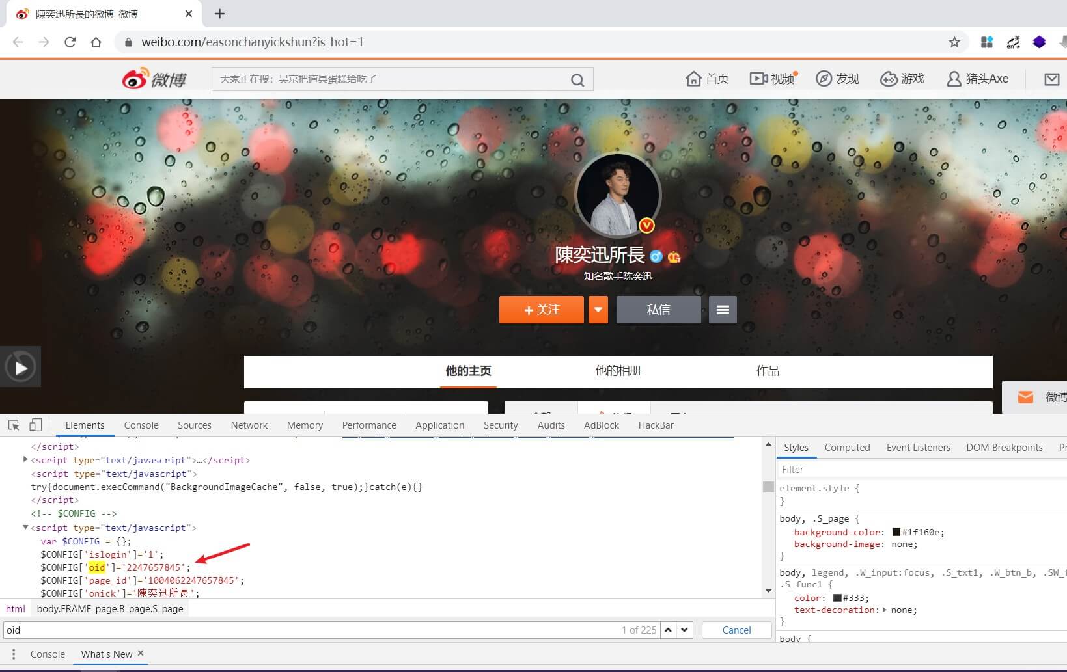This screenshot has width=1067, height=672.
Task: Expand the collapsed script element node
Action: (x=25, y=460)
